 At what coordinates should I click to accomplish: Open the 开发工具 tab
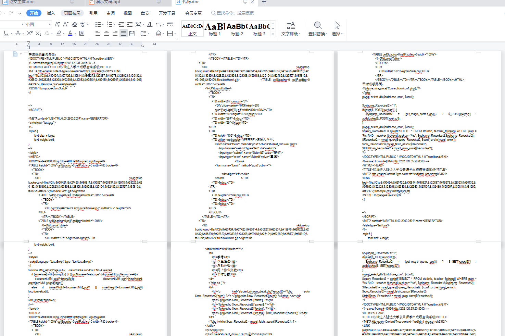(167, 13)
